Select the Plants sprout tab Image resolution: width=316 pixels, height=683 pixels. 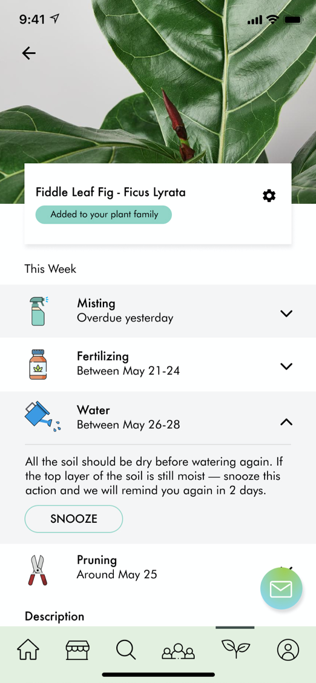[235, 649]
